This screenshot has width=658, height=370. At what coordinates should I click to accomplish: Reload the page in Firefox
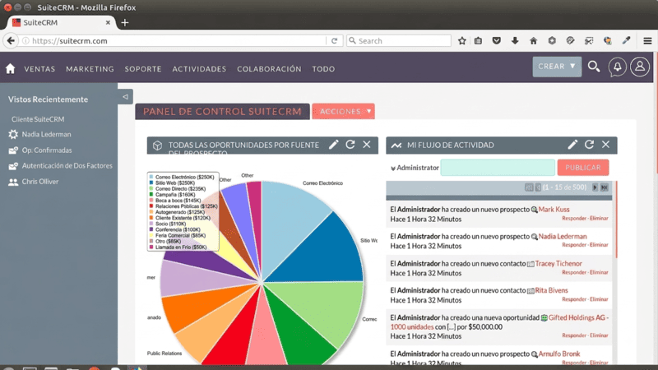334,40
